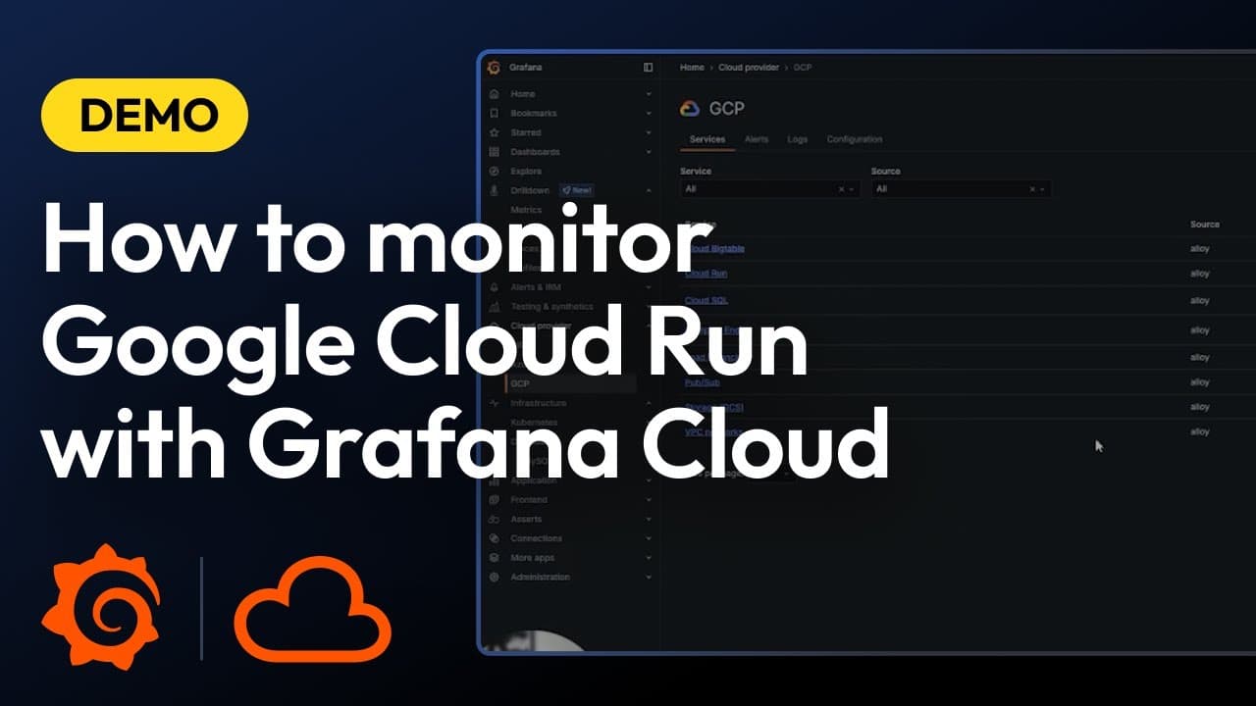Screen dimensions: 1256x706
Task: Select Metrics under Drilldown
Action: [526, 210]
